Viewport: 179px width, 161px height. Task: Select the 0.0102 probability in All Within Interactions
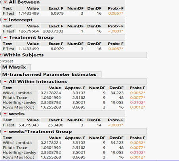pos(138,103)
